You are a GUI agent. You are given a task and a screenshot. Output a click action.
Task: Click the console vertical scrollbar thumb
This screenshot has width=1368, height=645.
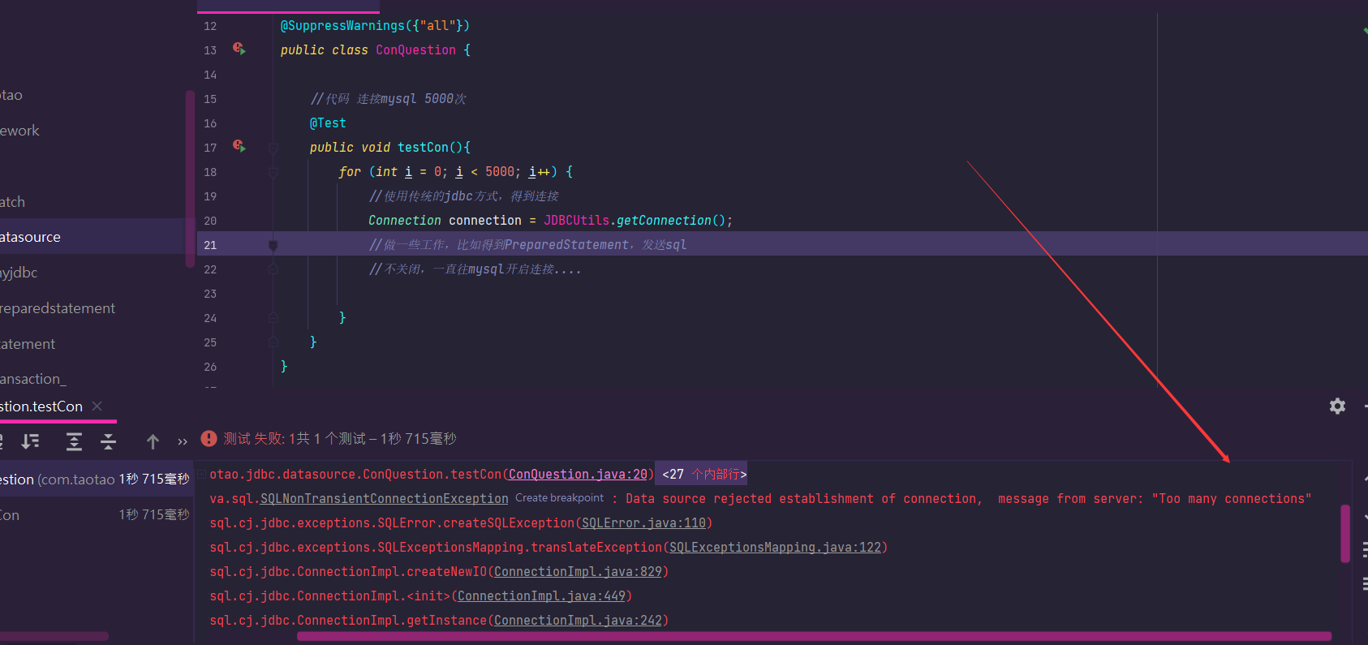click(x=1344, y=533)
